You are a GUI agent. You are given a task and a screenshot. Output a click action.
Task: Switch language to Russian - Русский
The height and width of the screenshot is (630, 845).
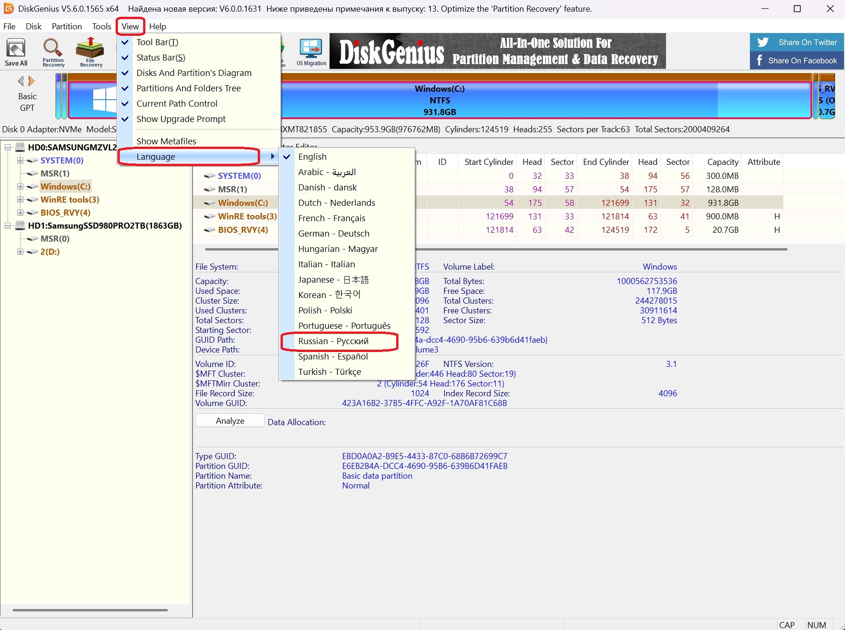[347, 341]
